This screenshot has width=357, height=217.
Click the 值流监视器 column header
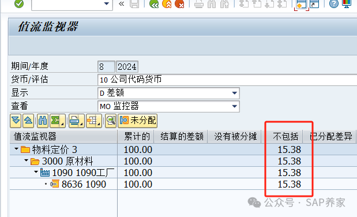click(64, 137)
